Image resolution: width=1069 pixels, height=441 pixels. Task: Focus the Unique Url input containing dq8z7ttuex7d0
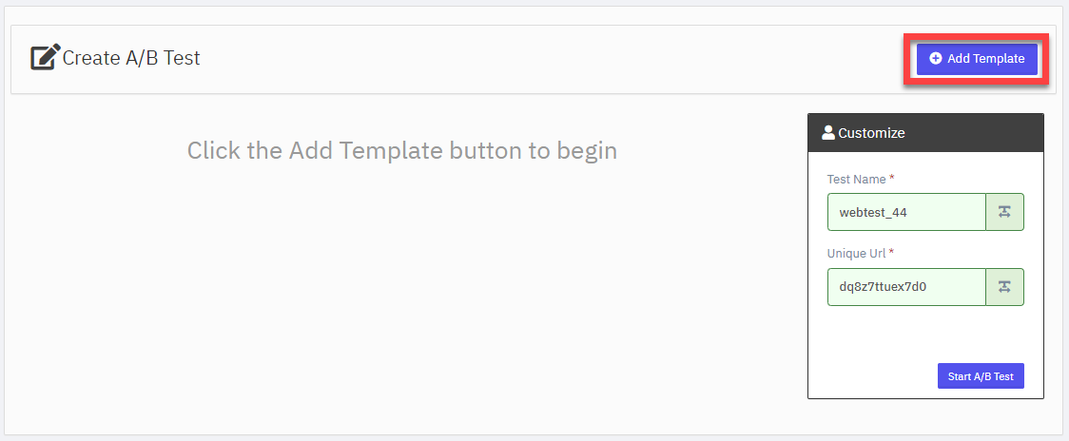click(906, 287)
